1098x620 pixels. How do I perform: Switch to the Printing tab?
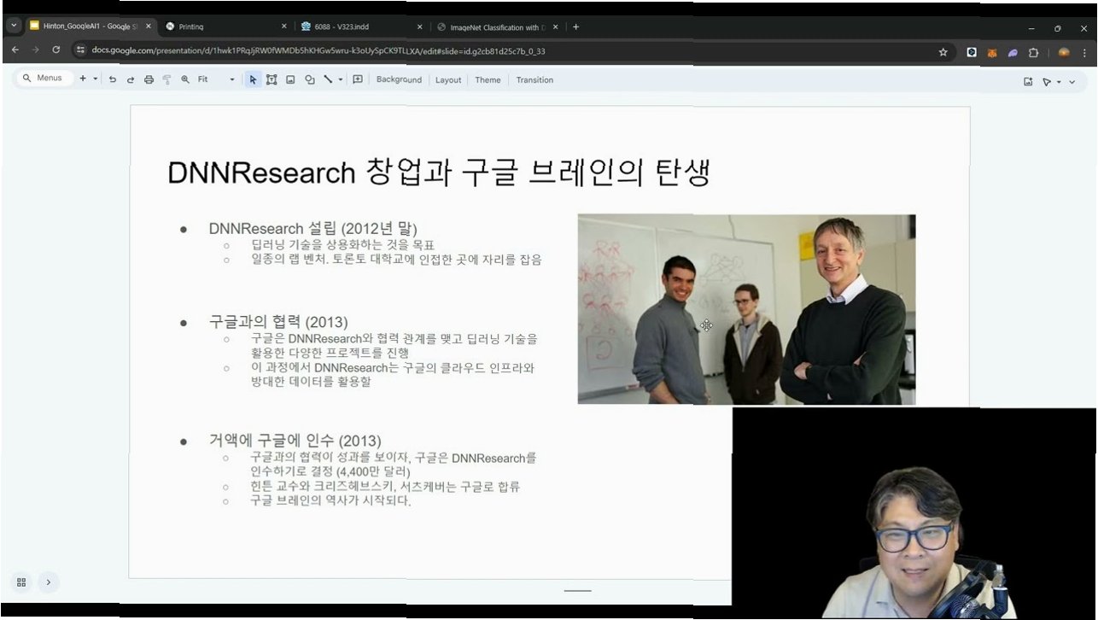(x=227, y=26)
